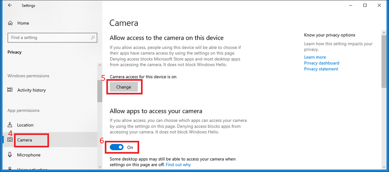Viewport: 389px width, 172px height.
Task: Click the Activity history icon
Action: 10,90
